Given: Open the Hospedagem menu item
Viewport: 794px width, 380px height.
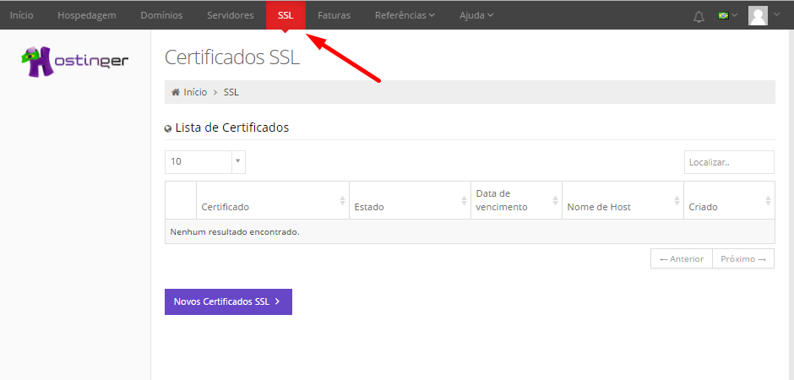Looking at the screenshot, I should (x=86, y=15).
